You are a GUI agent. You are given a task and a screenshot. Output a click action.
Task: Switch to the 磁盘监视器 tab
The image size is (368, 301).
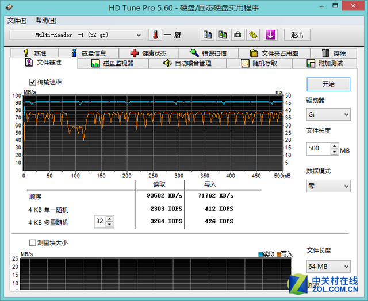tap(113, 63)
